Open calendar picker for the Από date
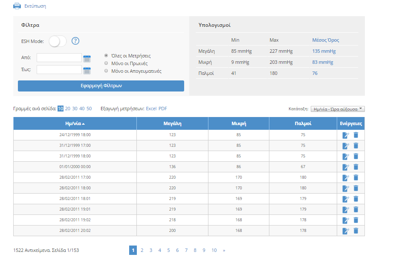This screenshot has height=260, width=396. click(x=87, y=58)
